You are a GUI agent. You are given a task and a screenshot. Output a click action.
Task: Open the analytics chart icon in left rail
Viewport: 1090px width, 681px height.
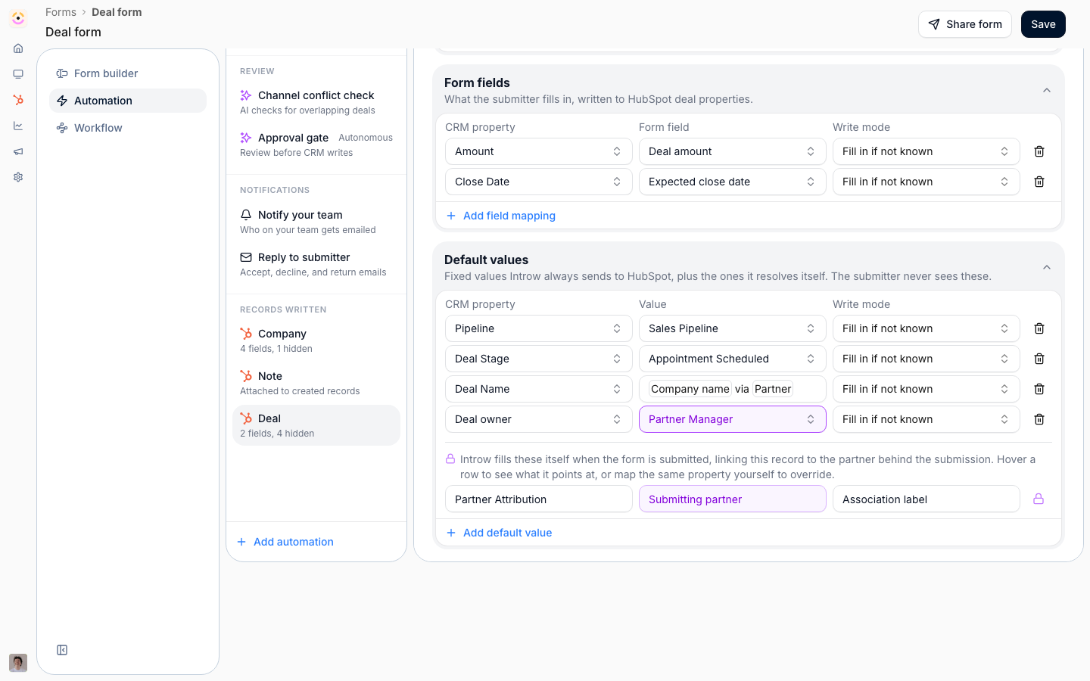click(18, 126)
